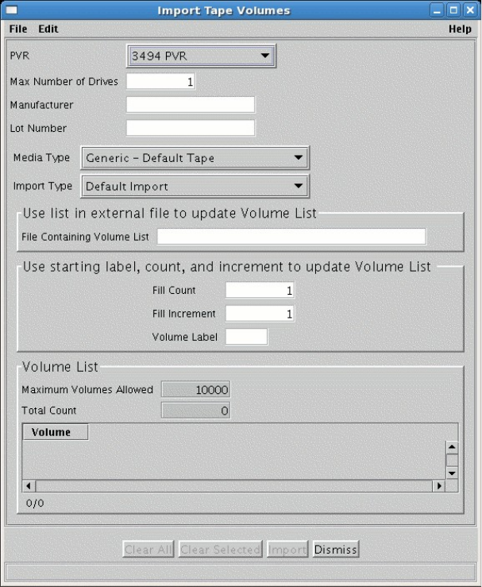482x587 pixels.
Task: Click the volume list scroll up arrow
Action: tap(452, 447)
